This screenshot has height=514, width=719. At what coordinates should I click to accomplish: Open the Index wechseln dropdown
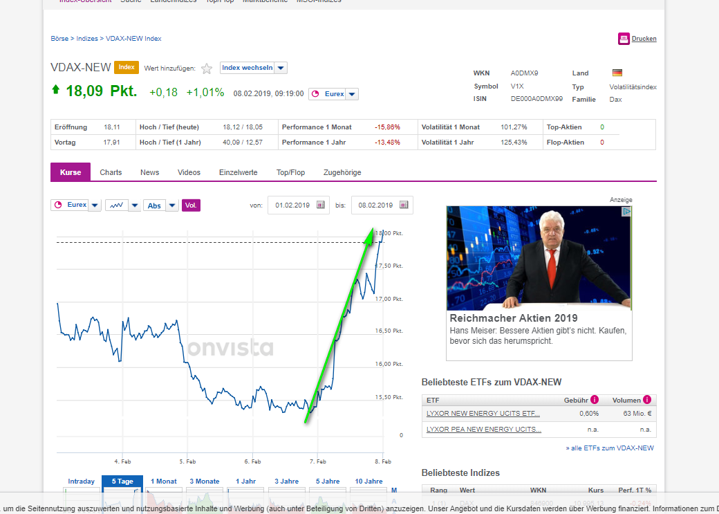click(x=253, y=68)
